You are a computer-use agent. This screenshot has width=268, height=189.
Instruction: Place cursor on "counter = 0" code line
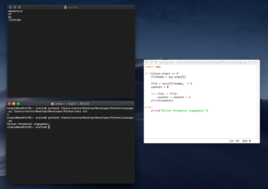point(160,87)
